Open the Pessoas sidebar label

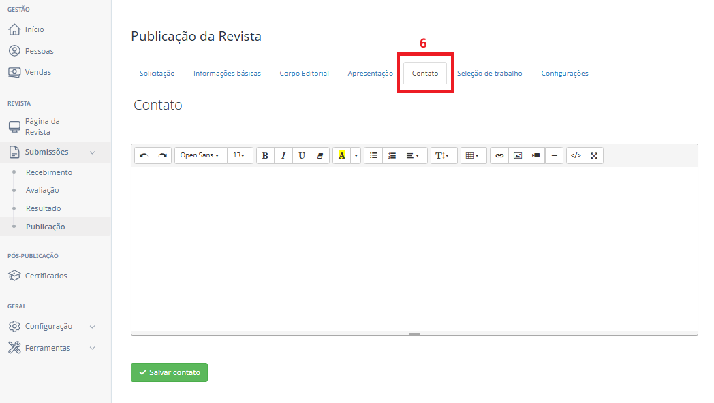coord(39,51)
